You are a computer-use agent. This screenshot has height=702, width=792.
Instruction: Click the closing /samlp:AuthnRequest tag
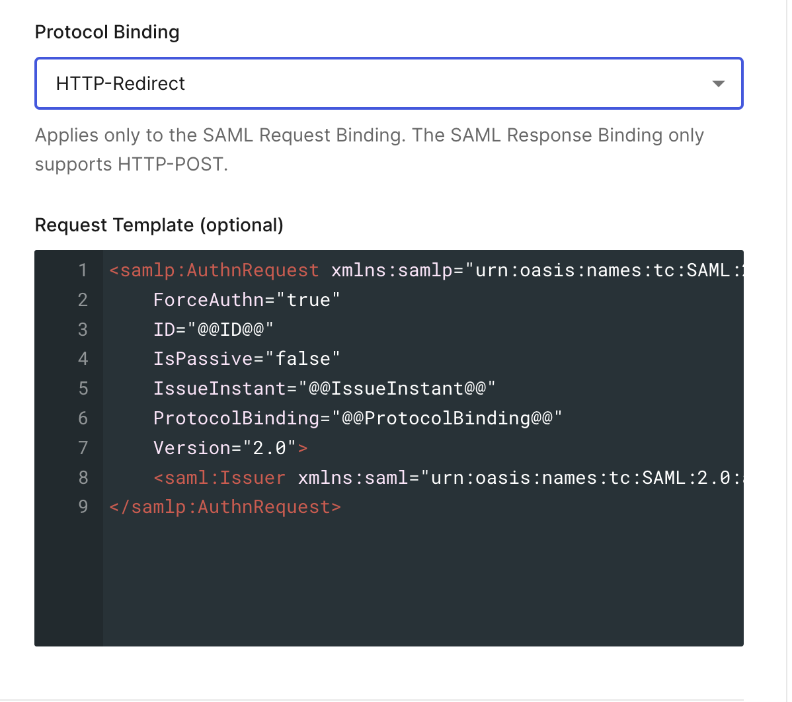pyautogui.click(x=225, y=507)
